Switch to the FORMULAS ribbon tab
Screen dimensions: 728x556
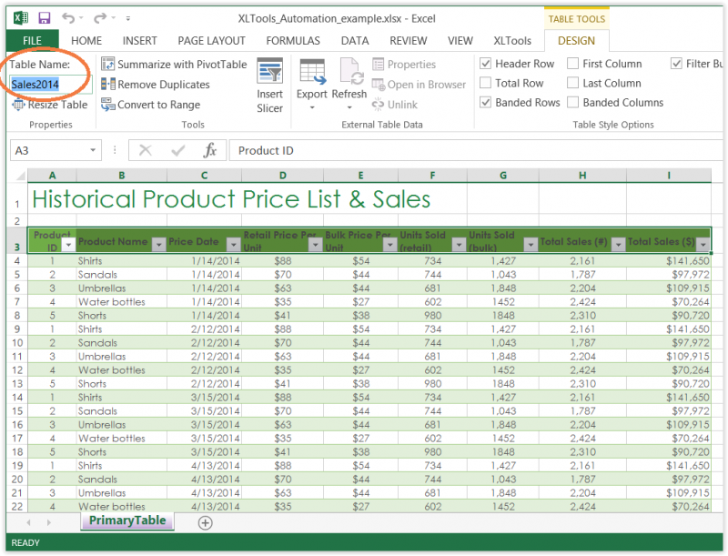(x=293, y=40)
